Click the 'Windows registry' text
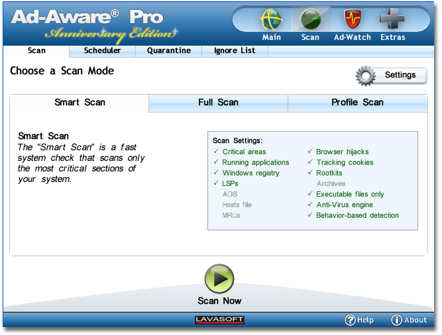 tap(251, 173)
